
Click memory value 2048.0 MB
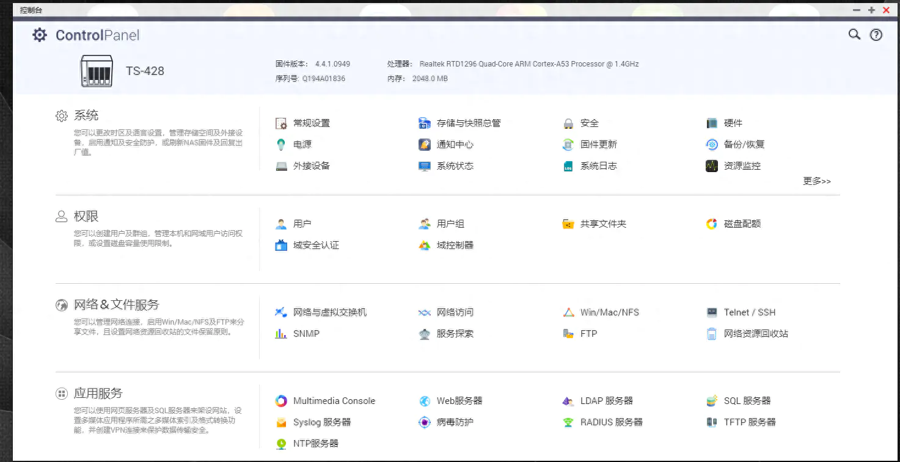[x=430, y=79]
